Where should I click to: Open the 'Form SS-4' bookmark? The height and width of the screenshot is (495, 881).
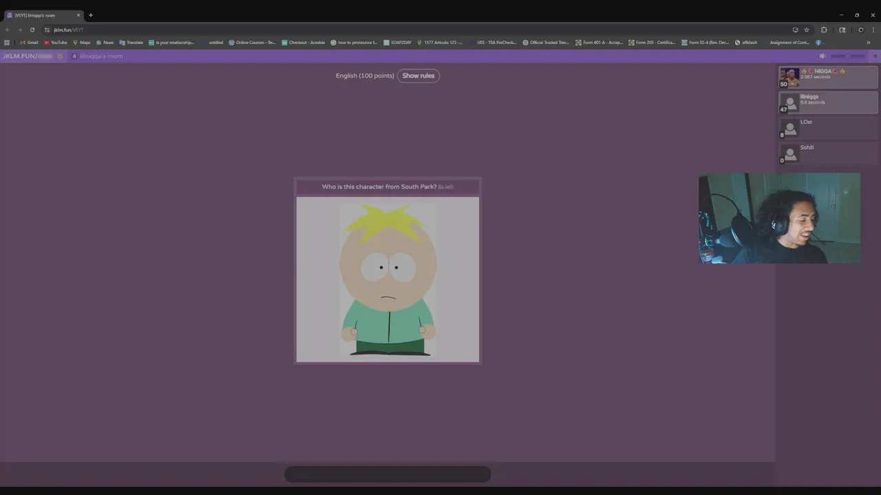point(705,43)
